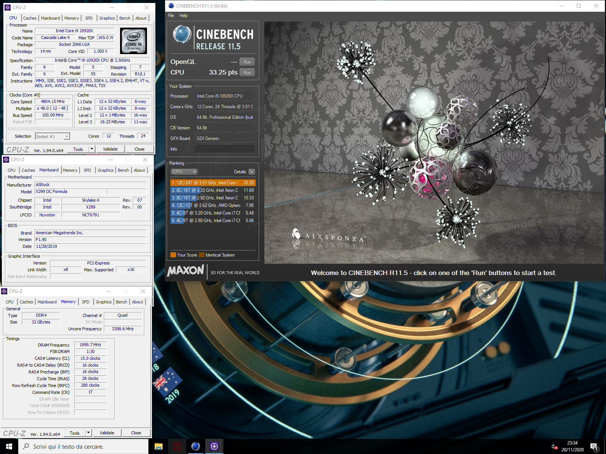
Task: Click Validate in Memory CPU-Z window
Action: click(107, 433)
